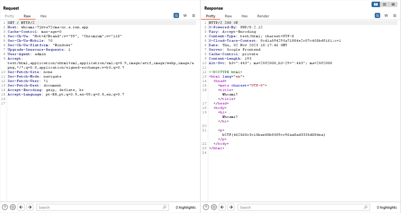
Task: Click the 'Request' panel heading
Action: [11, 8]
